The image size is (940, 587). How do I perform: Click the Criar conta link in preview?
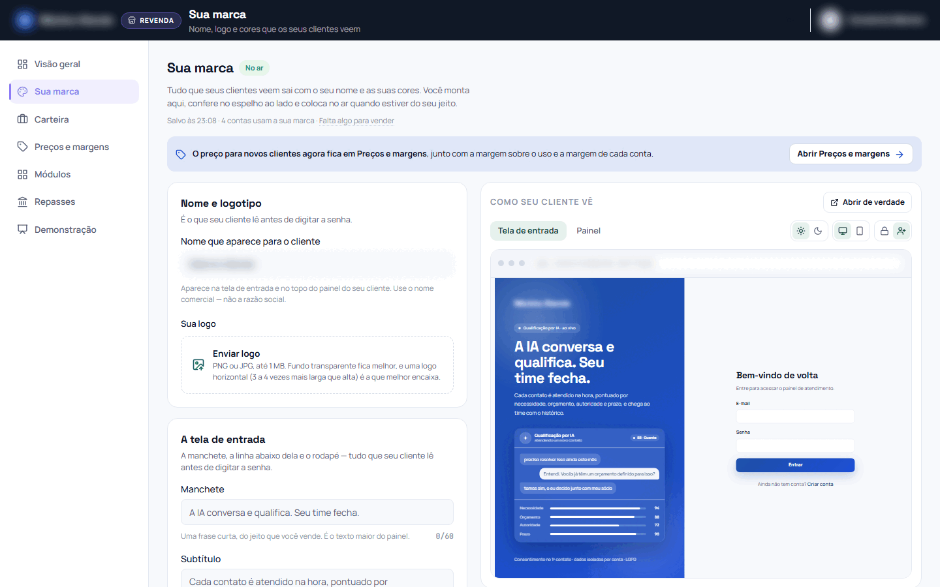pyautogui.click(x=820, y=485)
